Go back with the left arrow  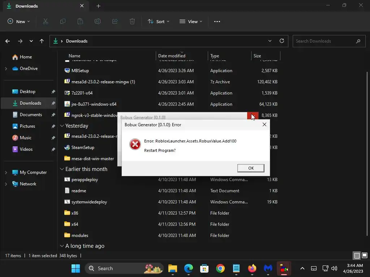[x=8, y=41]
